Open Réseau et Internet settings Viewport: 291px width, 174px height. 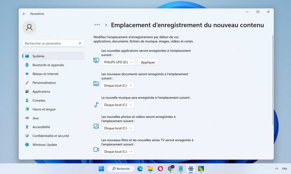[45, 74]
